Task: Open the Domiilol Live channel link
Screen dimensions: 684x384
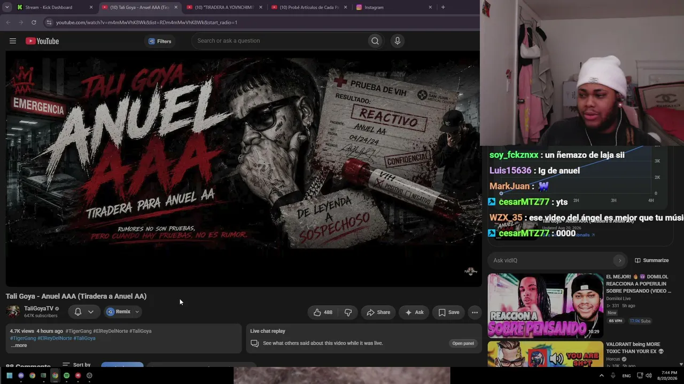Action: point(618,299)
